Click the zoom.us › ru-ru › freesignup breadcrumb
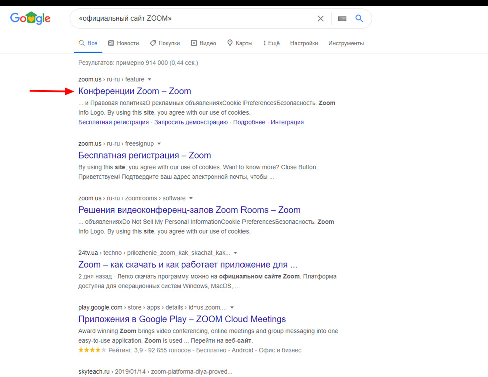 [x=116, y=144]
